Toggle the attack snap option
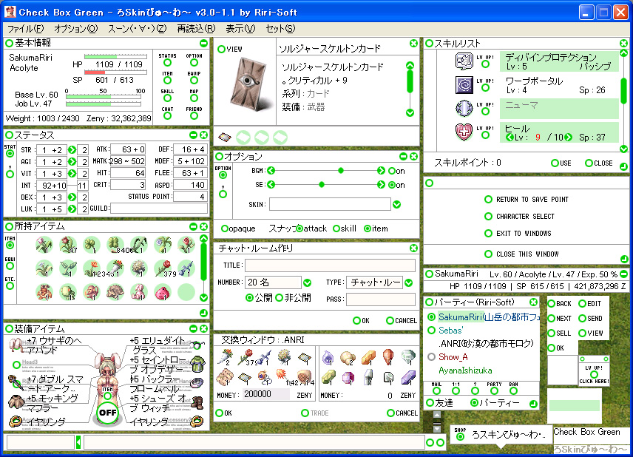The image size is (633, 457). 299,228
